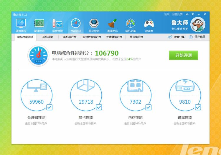The height and width of the screenshot is (155, 221).
Task: Switch to the 手机排行榜 tab
Action: (x=70, y=37)
